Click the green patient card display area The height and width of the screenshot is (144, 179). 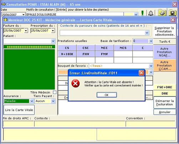click(x=29, y=69)
